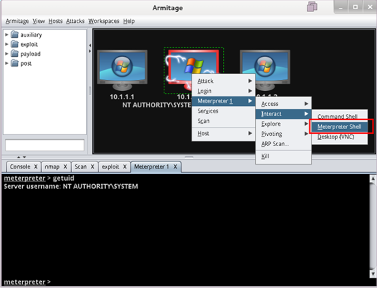
Task: Switch to the Console tab
Action: [20, 166]
